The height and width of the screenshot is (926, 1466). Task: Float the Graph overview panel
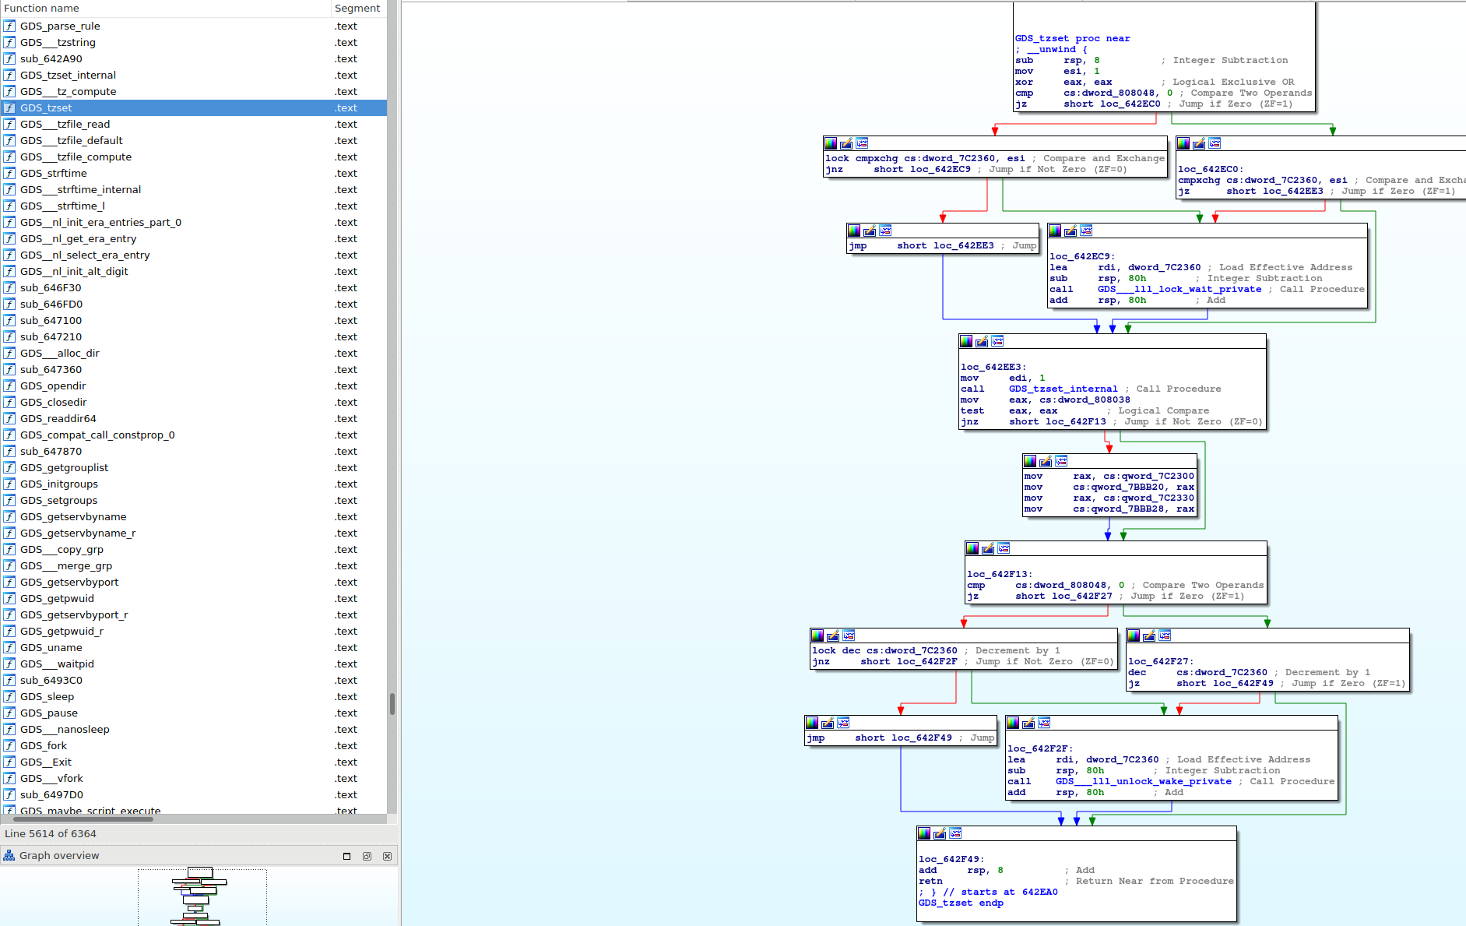click(367, 856)
